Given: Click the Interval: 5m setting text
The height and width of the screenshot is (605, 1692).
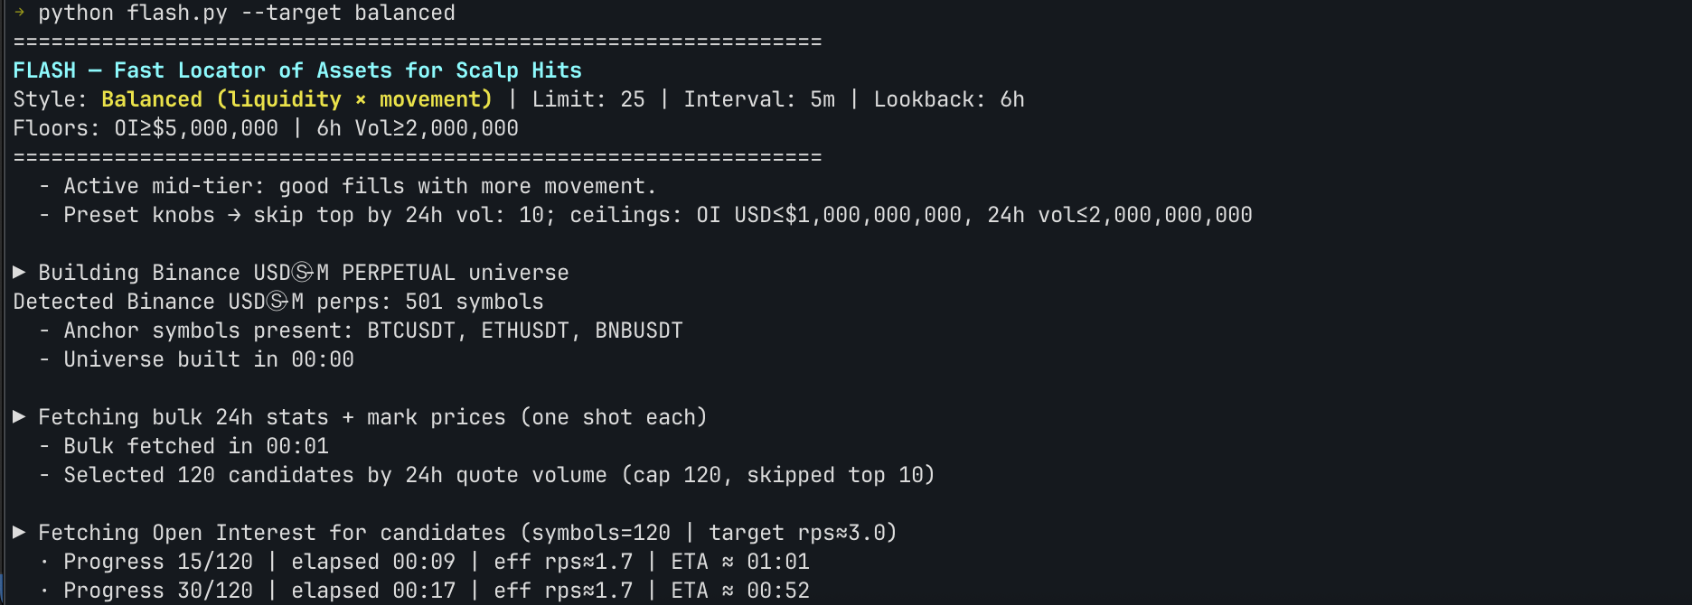Looking at the screenshot, I should click(x=759, y=99).
